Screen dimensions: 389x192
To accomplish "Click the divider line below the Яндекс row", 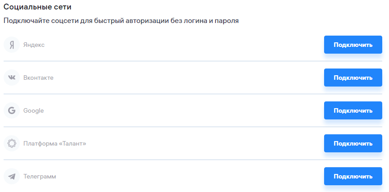I will click(193, 61).
